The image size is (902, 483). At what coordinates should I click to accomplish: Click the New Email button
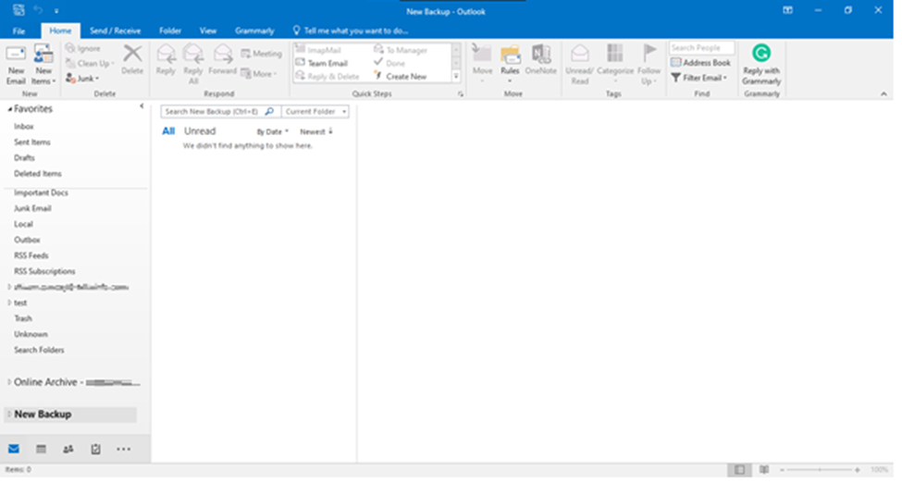pyautogui.click(x=16, y=65)
